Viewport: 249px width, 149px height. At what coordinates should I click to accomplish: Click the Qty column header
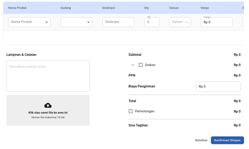(146, 8)
